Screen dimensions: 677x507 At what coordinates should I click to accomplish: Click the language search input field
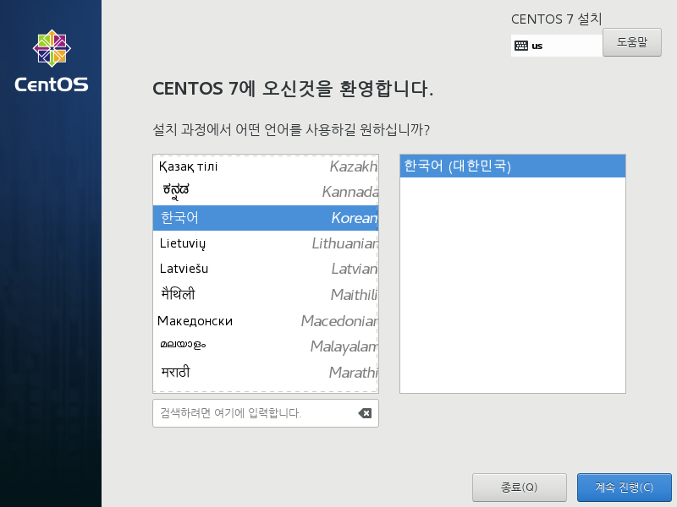266,413
